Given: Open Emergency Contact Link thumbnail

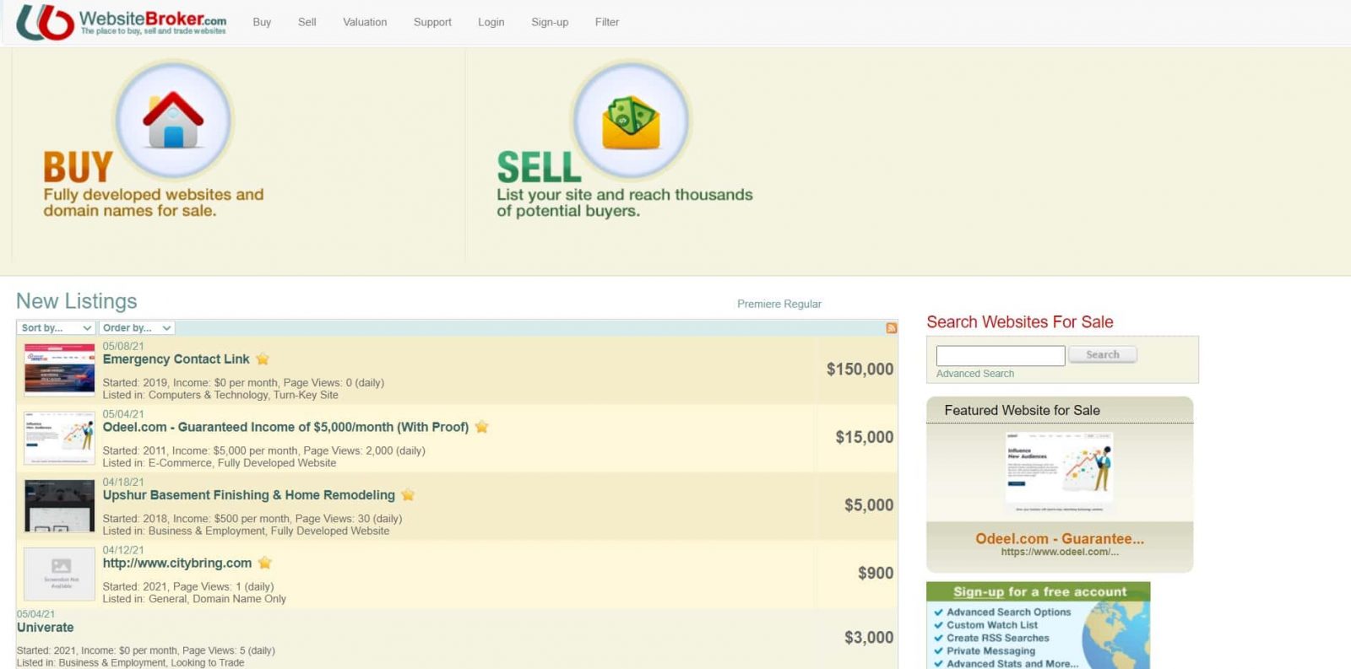Looking at the screenshot, I should (59, 370).
